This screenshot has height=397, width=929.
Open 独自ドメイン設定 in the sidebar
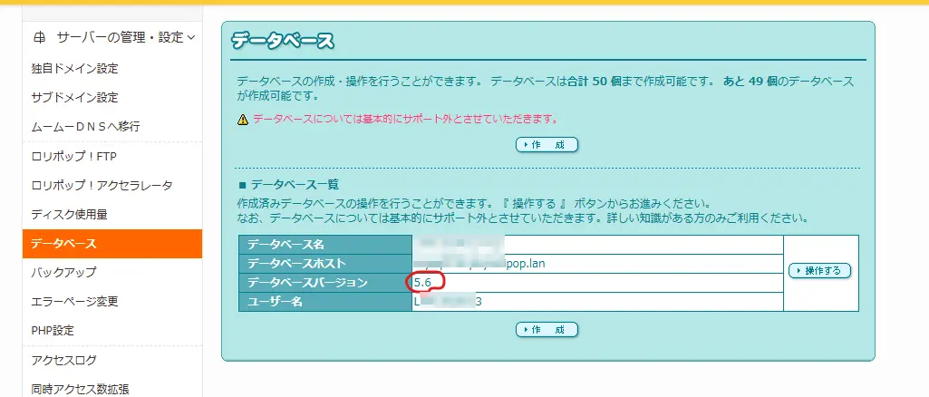(x=74, y=68)
